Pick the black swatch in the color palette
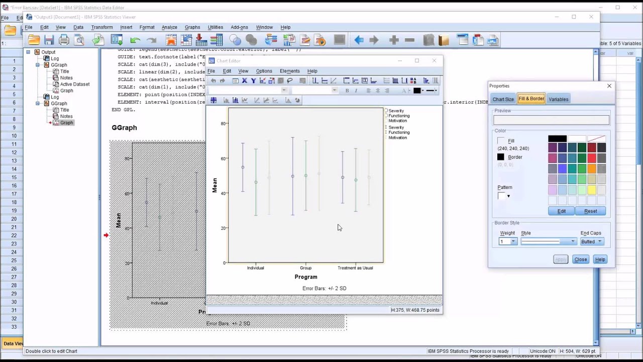 point(557,139)
